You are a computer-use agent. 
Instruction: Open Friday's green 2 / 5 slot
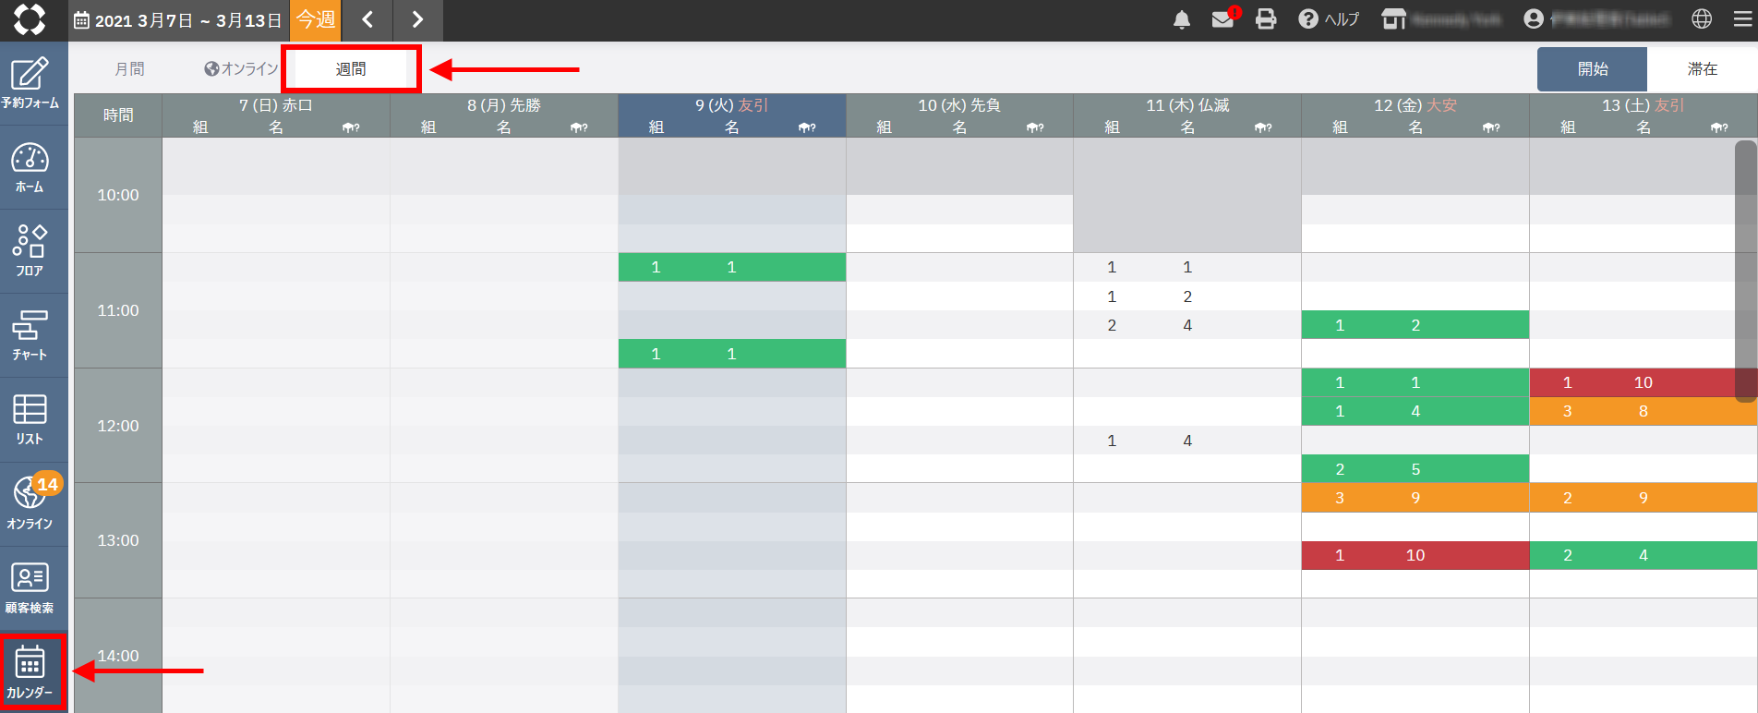click(x=1415, y=469)
